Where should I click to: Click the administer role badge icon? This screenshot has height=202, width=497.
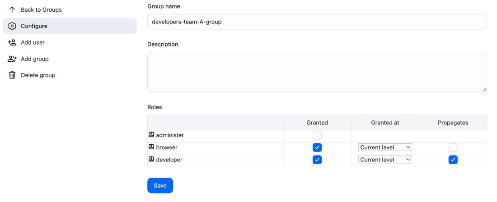coord(151,135)
